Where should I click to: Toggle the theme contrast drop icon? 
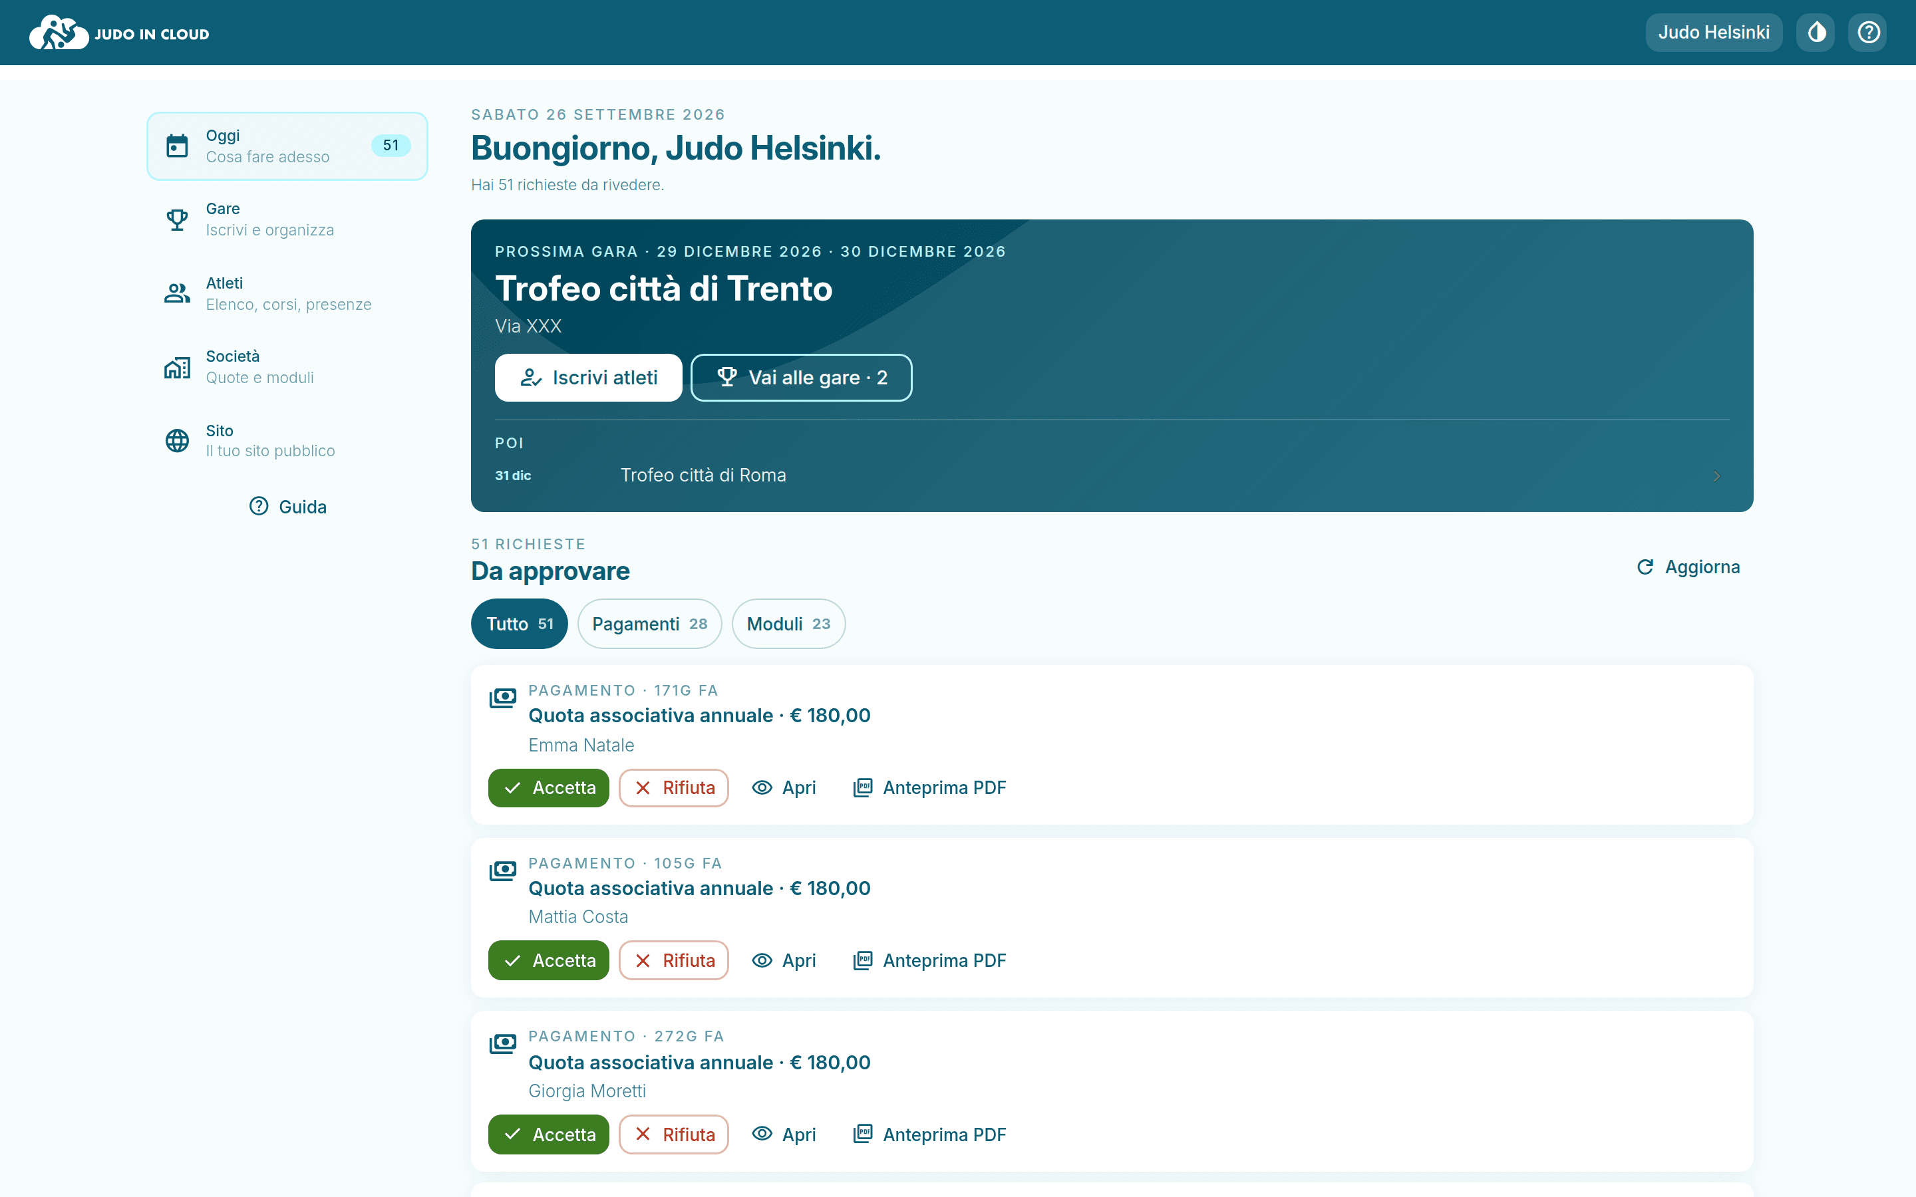tap(1816, 33)
